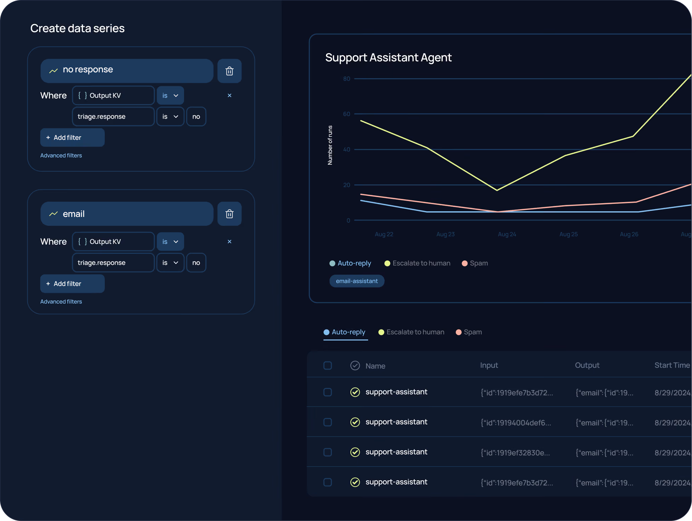Open 'is' dropdown next to triage.response in 'email'
This screenshot has height=521, width=692.
(x=170, y=263)
